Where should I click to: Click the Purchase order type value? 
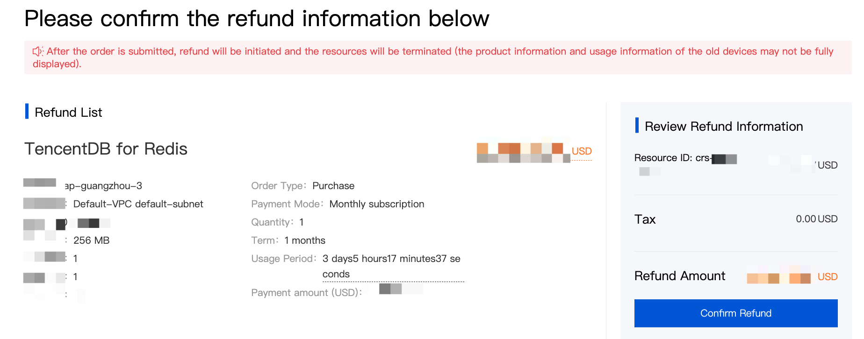333,186
